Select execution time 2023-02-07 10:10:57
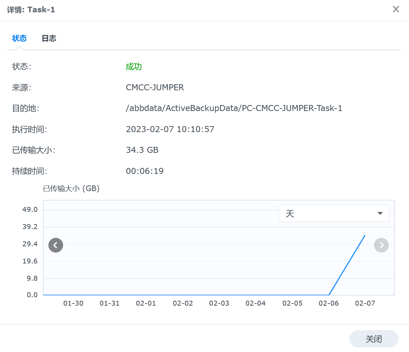Viewport: 409px width, 352px height. pyautogui.click(x=170, y=129)
